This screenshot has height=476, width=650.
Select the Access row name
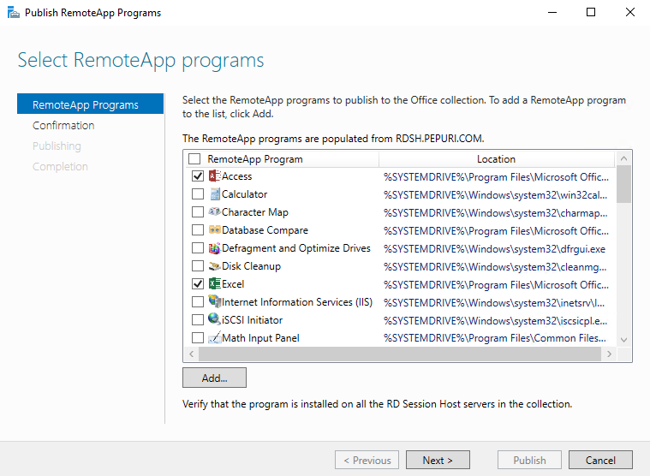coord(236,176)
